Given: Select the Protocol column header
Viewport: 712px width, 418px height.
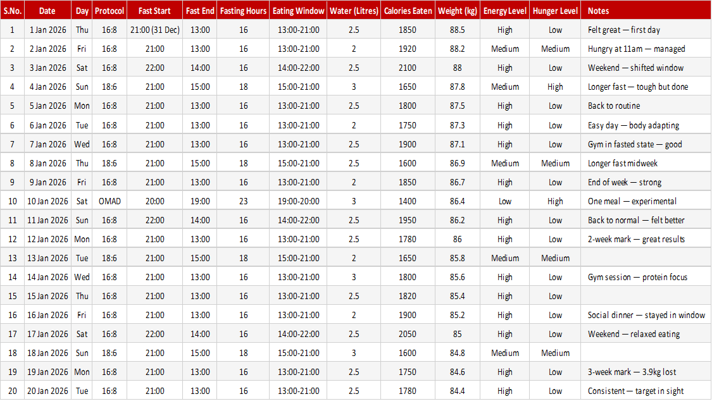Looking at the screenshot, I should click(109, 11).
